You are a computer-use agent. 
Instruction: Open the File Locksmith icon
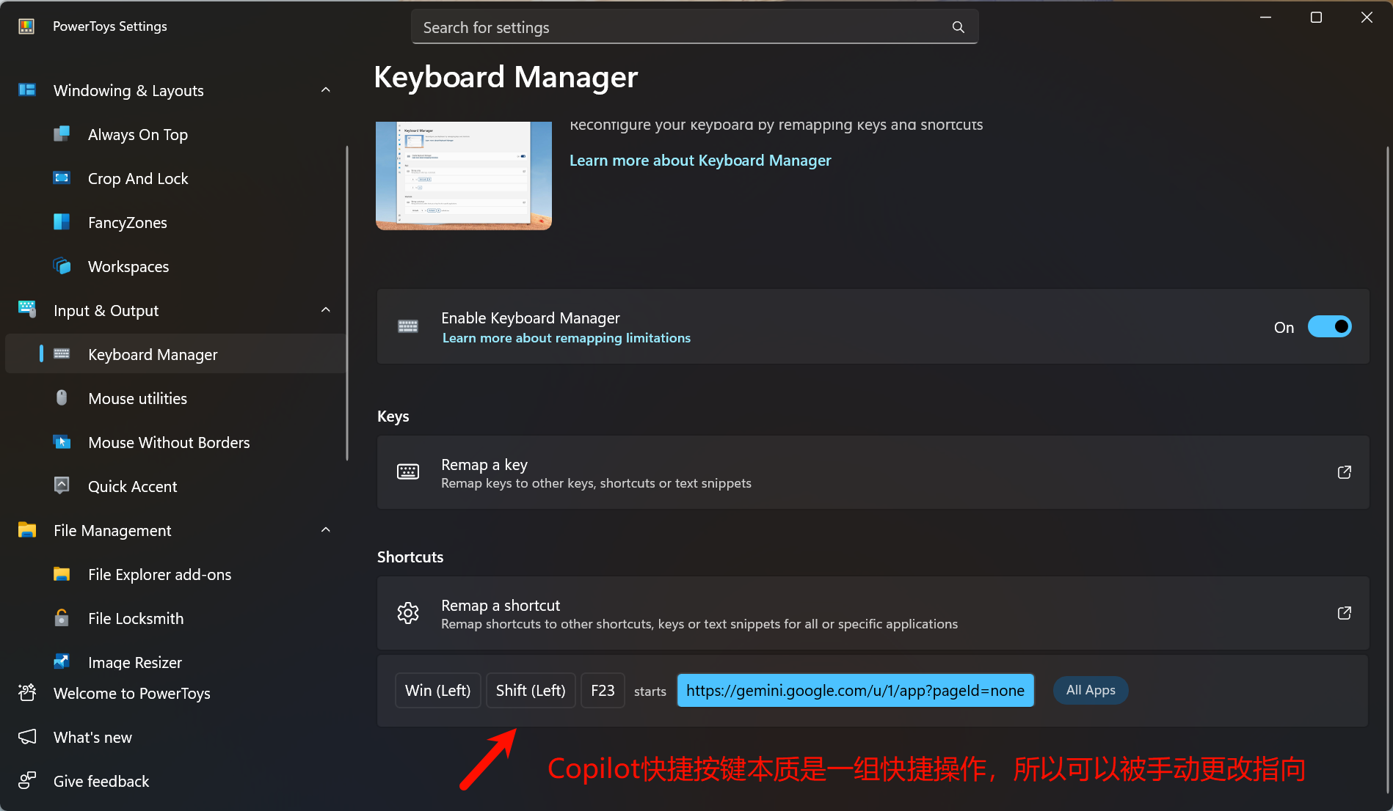62,618
